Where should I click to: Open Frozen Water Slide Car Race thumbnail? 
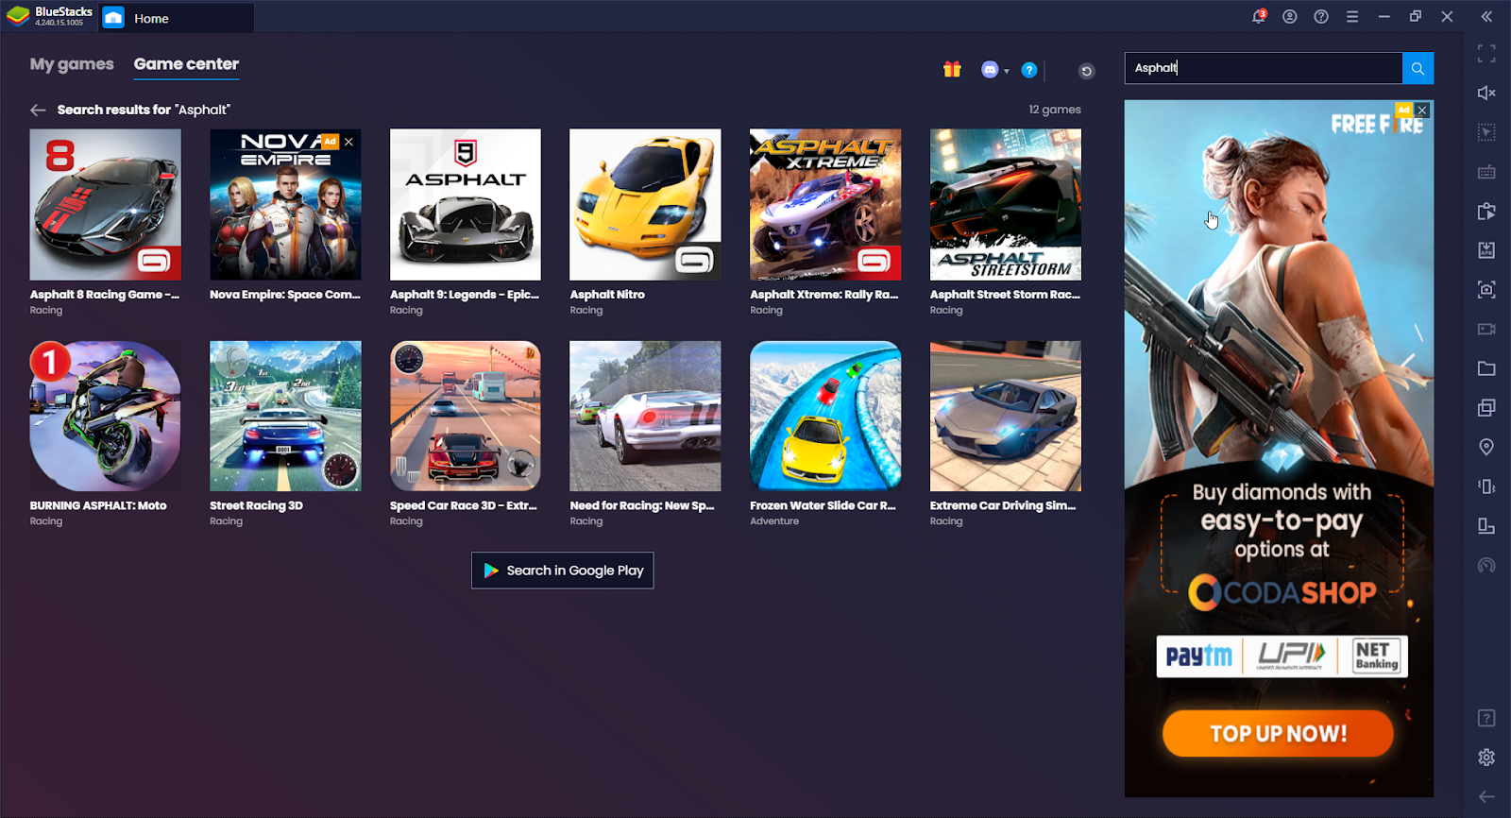pos(825,416)
